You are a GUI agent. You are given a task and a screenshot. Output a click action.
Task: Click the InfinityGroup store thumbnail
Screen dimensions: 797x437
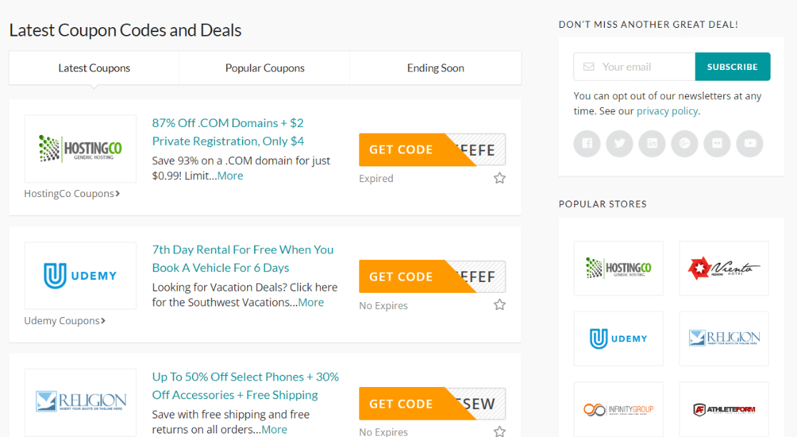click(x=618, y=409)
